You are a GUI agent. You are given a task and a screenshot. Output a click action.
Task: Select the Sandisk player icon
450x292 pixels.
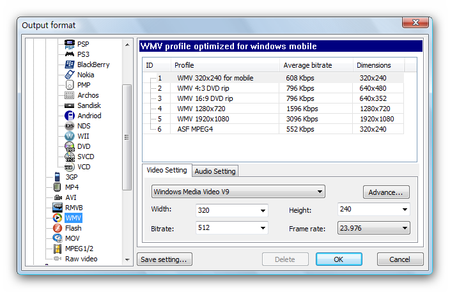pyautogui.click(x=70, y=105)
